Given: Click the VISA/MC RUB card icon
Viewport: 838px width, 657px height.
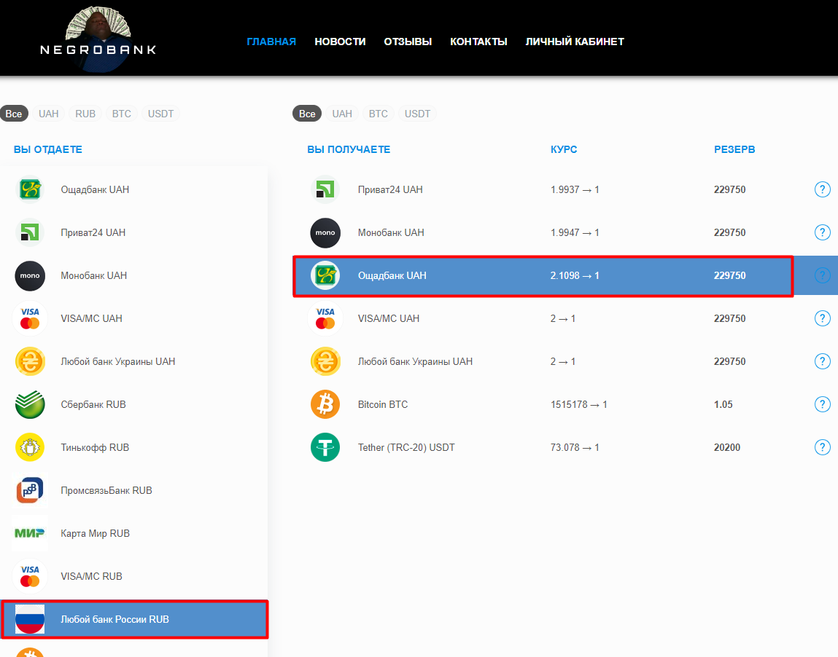Looking at the screenshot, I should pos(30,576).
